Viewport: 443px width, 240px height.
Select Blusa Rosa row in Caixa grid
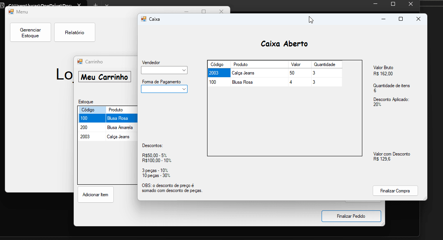[x=275, y=82]
